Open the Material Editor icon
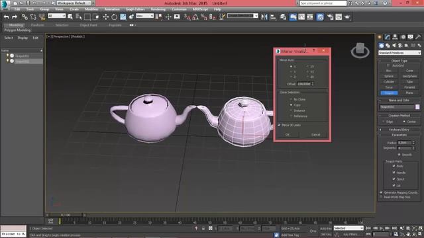Screen dimensions: 424x238 click(x=320, y=17)
